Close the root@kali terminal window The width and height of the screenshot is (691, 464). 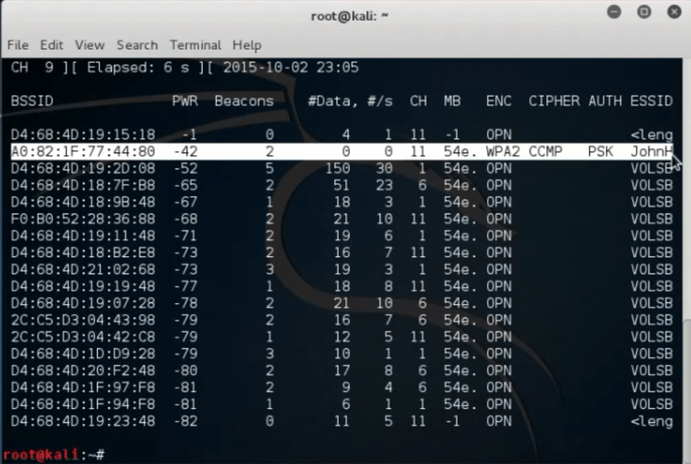click(673, 12)
